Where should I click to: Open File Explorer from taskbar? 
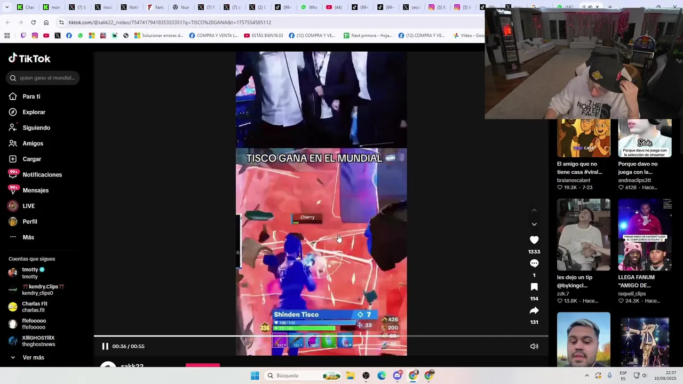pyautogui.click(x=350, y=375)
